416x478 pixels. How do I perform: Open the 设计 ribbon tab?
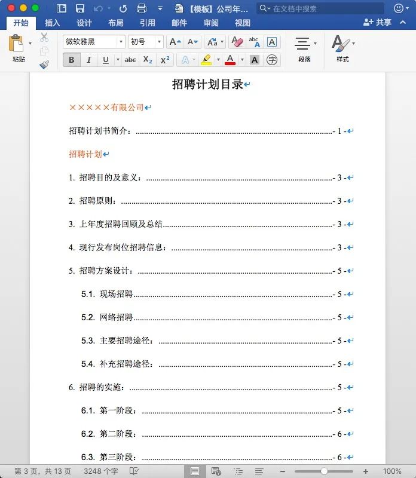(84, 23)
